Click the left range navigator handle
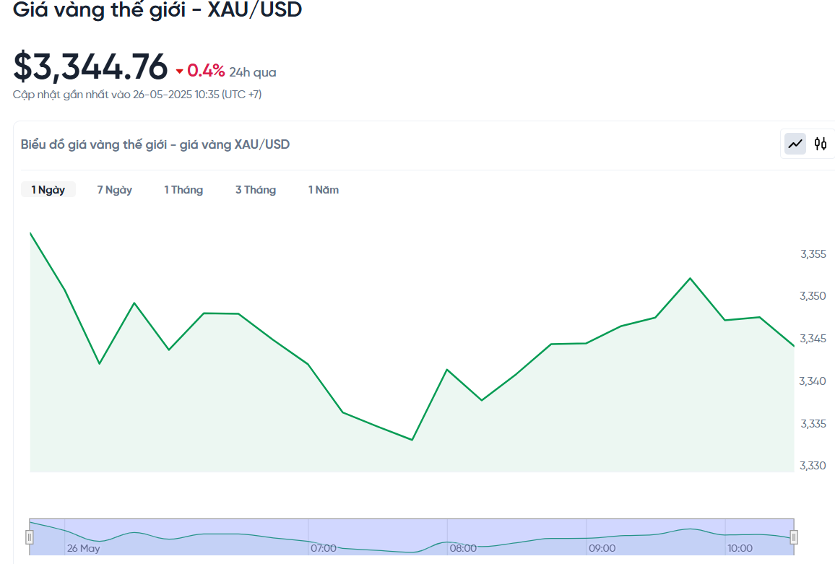 (30, 537)
